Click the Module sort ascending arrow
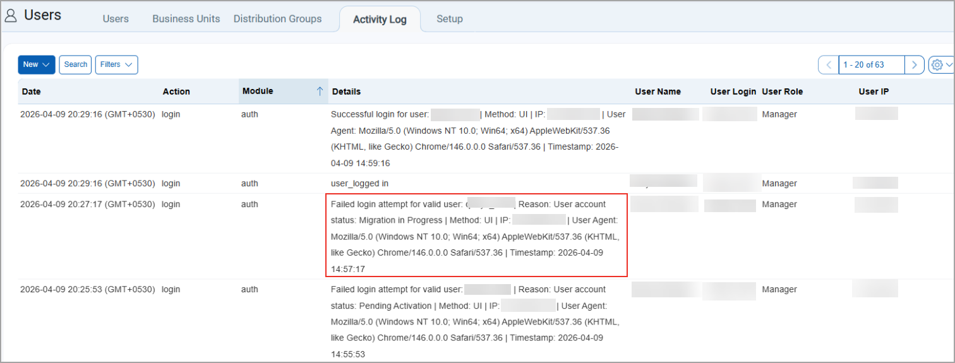The height and width of the screenshot is (363, 955). (x=320, y=92)
